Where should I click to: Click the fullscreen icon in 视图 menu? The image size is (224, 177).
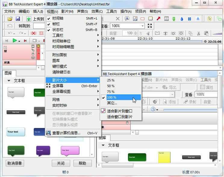(x=48, y=86)
